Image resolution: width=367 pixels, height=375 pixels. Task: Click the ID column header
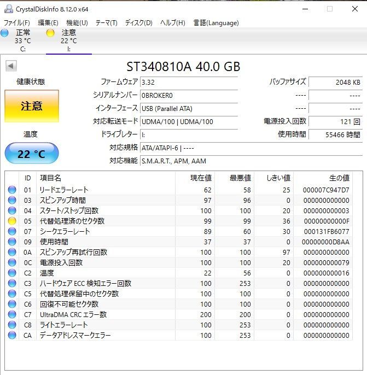click(x=27, y=178)
